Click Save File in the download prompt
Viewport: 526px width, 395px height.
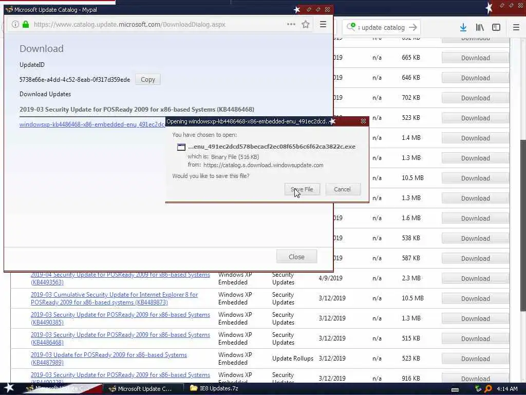(302, 189)
